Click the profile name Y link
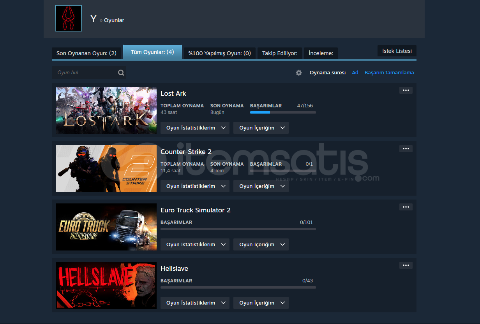The image size is (480, 324). pyautogui.click(x=94, y=19)
